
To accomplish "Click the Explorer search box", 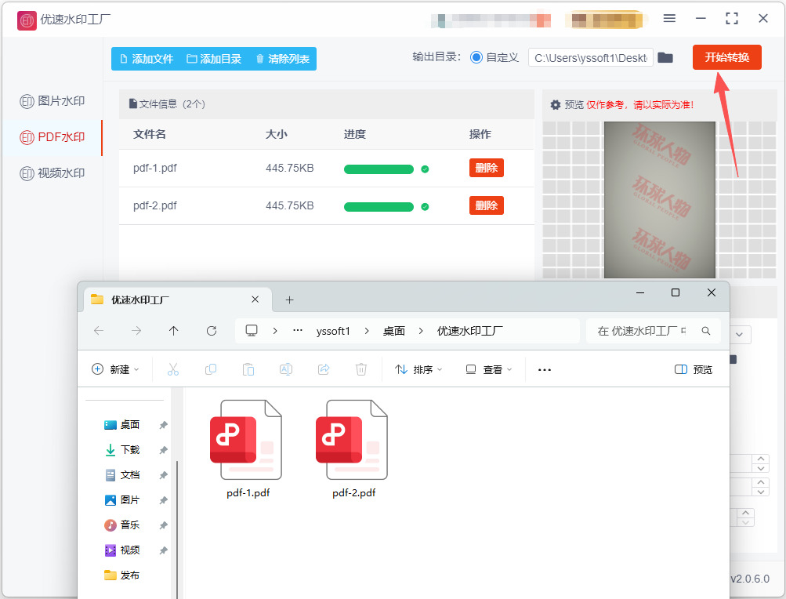I will click(x=653, y=331).
